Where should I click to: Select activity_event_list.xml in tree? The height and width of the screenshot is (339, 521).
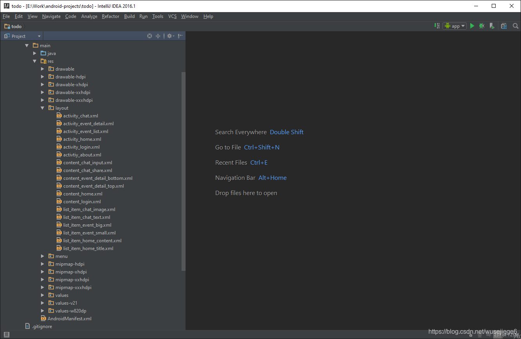coord(86,131)
